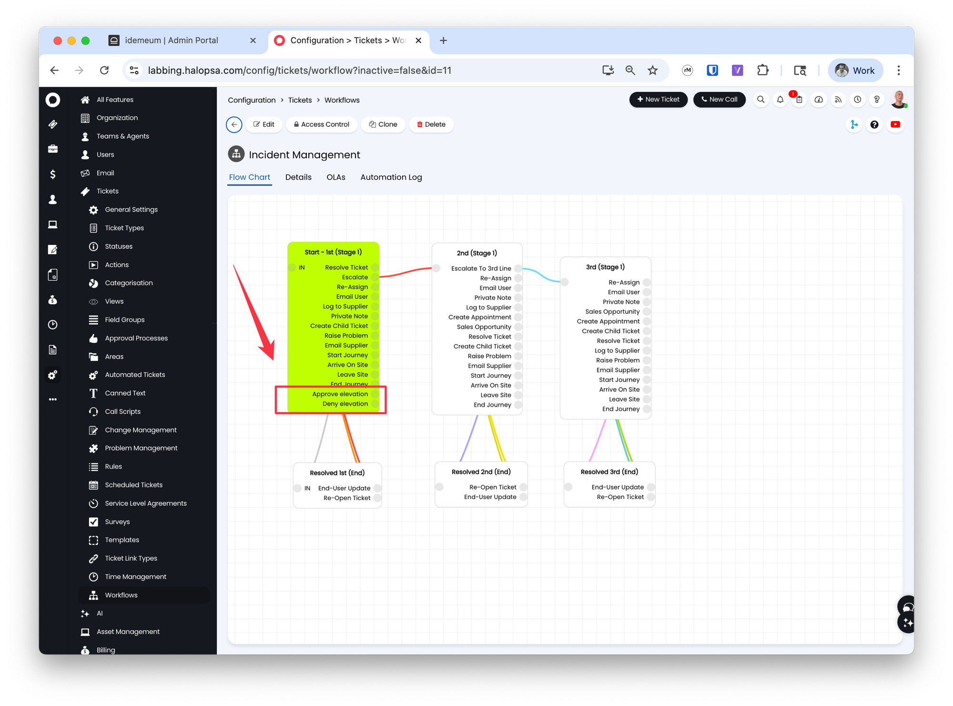Open the Work profile chip in Chrome

855,71
